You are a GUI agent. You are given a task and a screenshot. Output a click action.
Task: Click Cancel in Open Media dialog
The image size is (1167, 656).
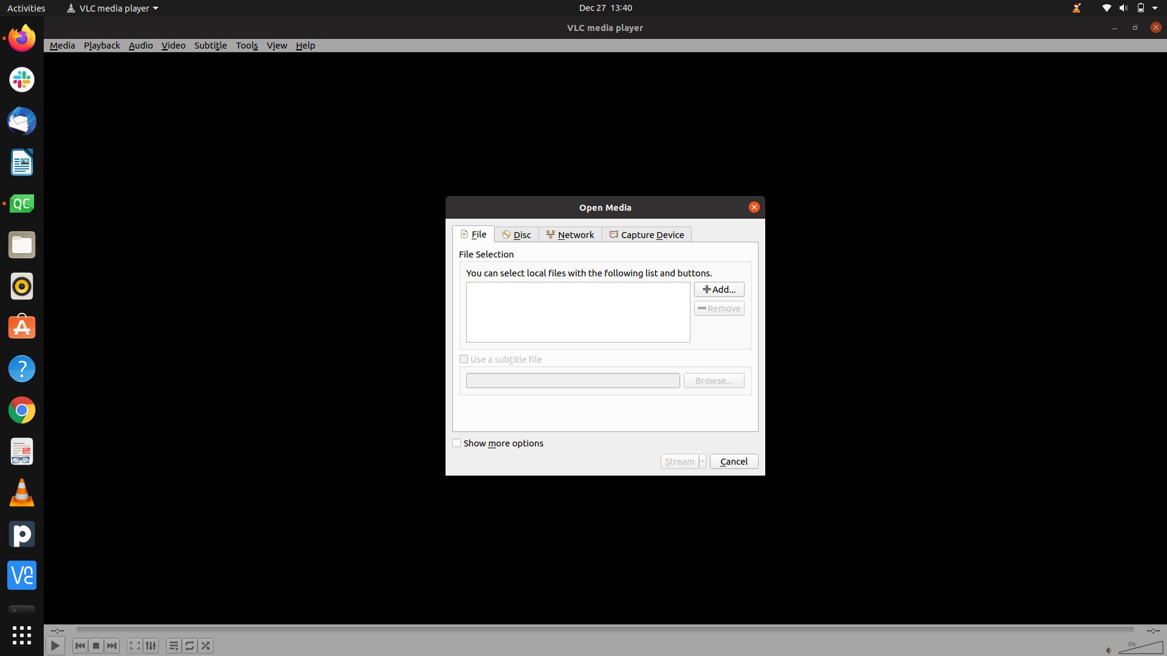coord(734,462)
